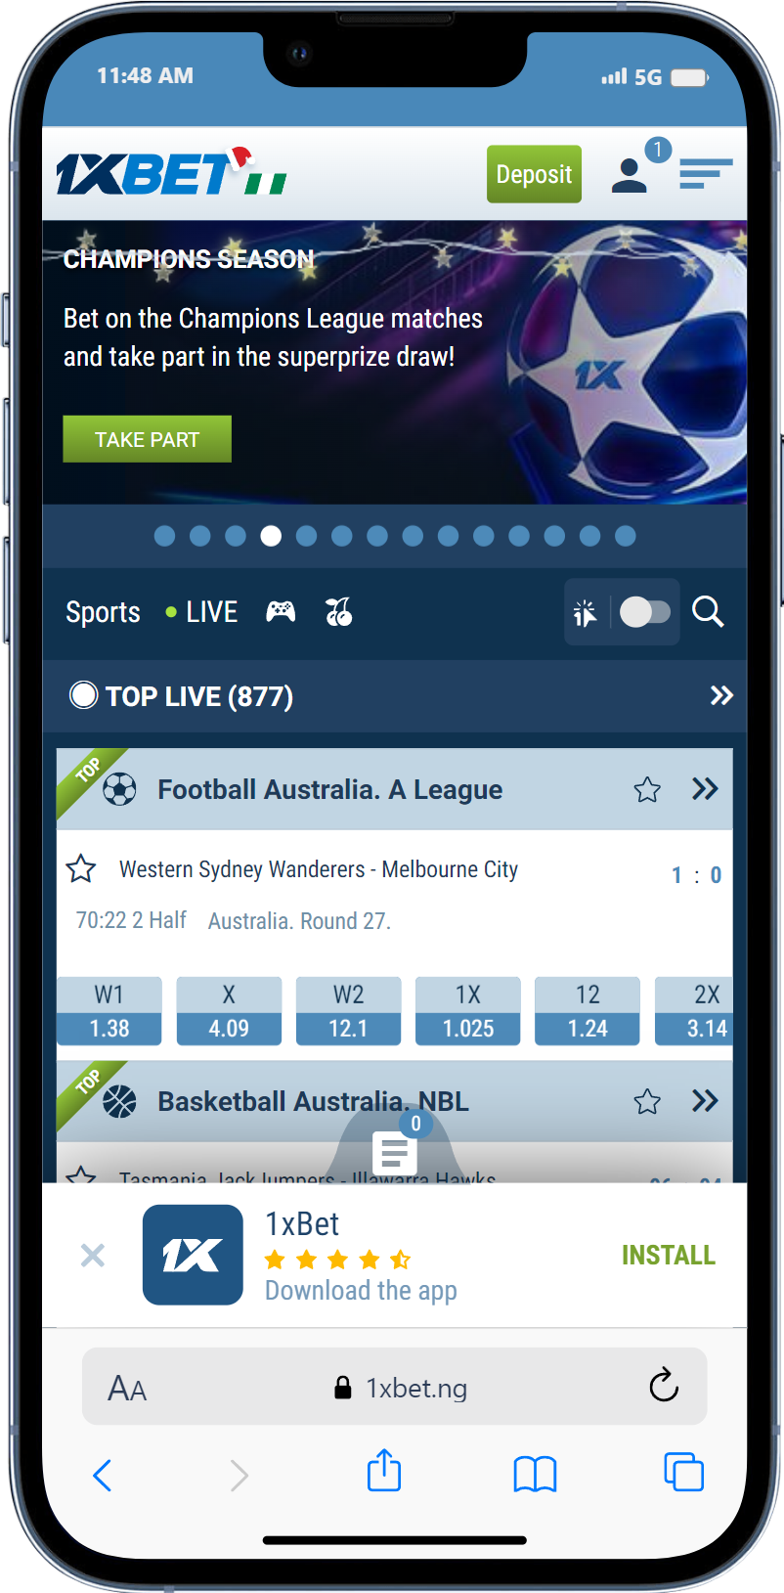
Task: Click the green Deposit button
Action: point(534,174)
